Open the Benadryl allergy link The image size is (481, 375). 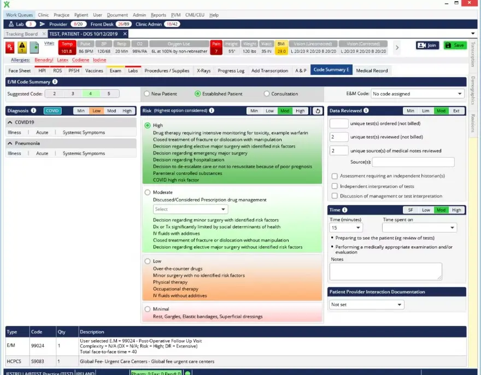coord(44,59)
